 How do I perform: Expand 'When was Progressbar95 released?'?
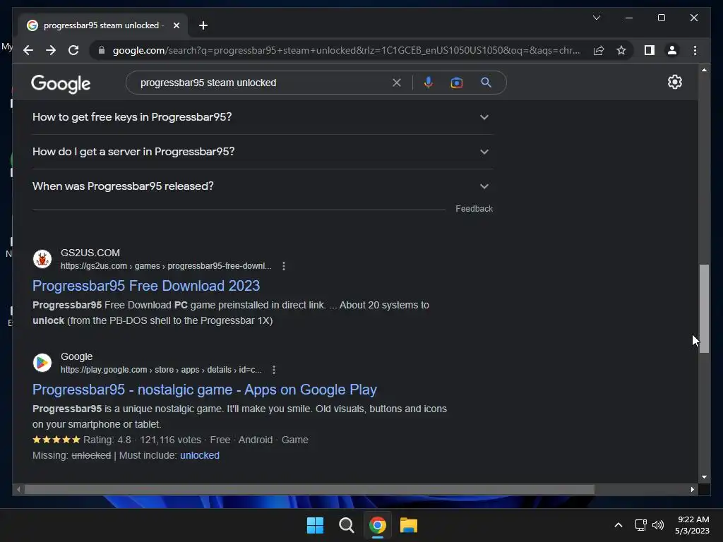(x=263, y=186)
